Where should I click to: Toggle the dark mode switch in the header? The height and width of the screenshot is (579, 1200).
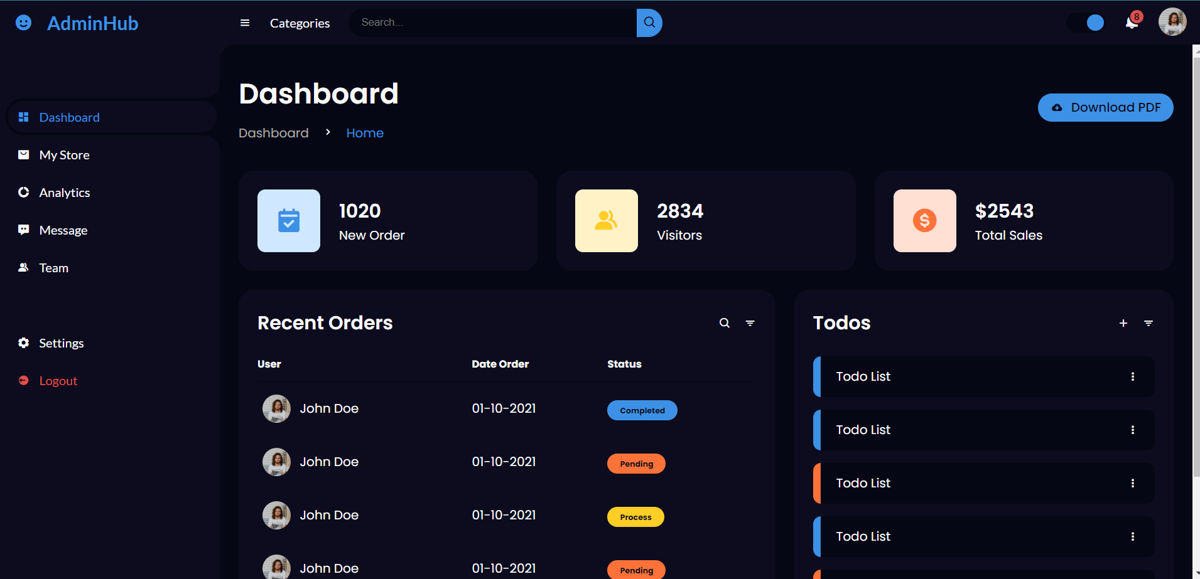[x=1086, y=22]
